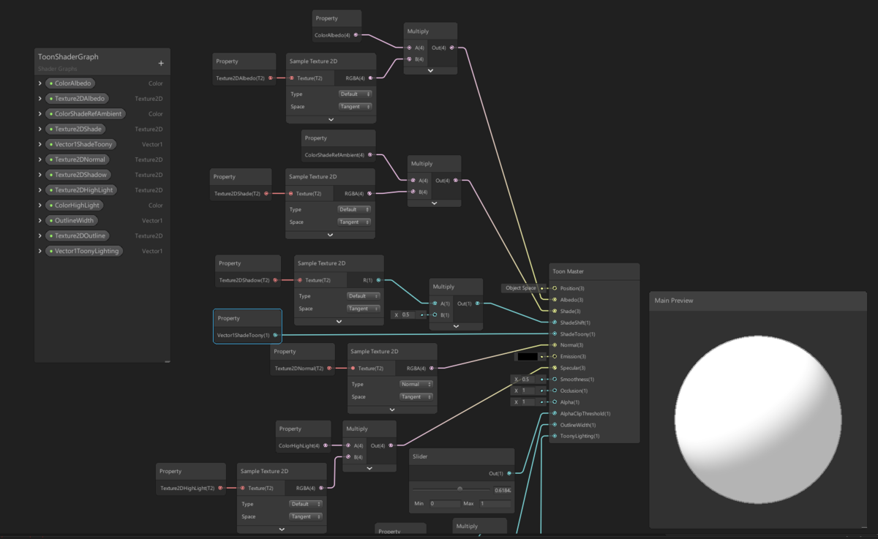This screenshot has width=878, height=539.
Task: Collapse the Multiply node with X 0.5 input
Action: point(456,326)
